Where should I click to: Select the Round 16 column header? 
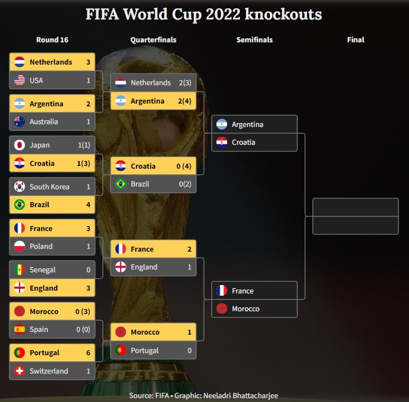pos(52,40)
